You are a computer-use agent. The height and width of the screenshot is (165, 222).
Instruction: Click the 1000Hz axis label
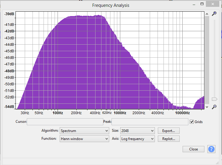click(120, 113)
